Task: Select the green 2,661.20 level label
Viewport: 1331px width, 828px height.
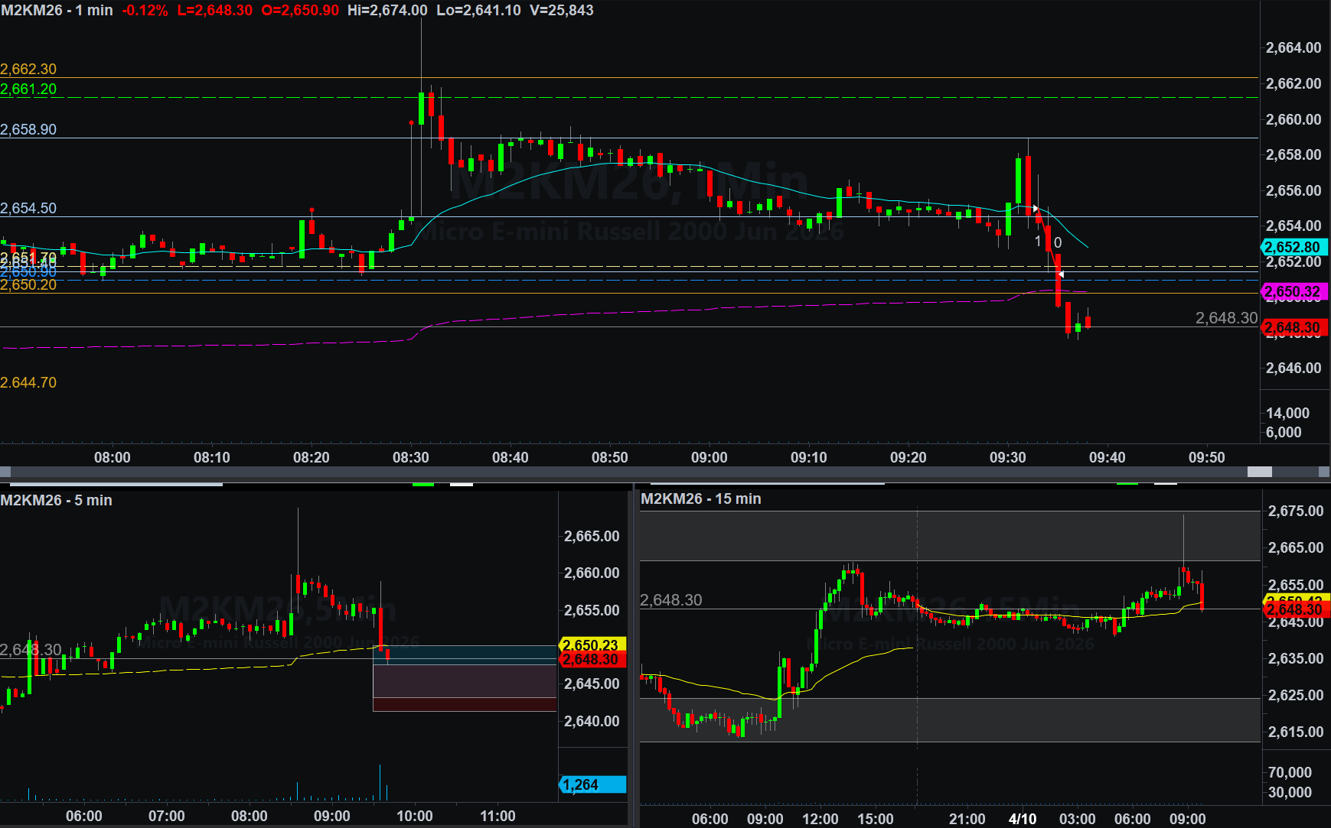Action: (28, 89)
